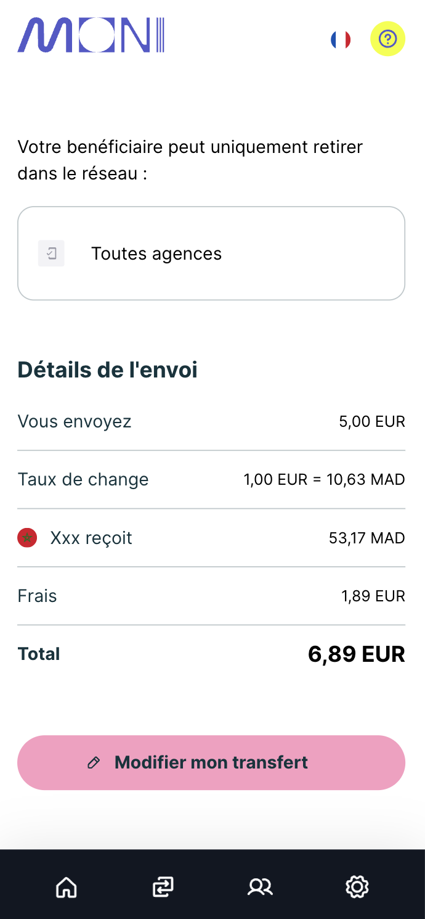Image resolution: width=425 pixels, height=919 pixels.
Task: Select the Toutes agences network card
Action: pyautogui.click(x=211, y=253)
